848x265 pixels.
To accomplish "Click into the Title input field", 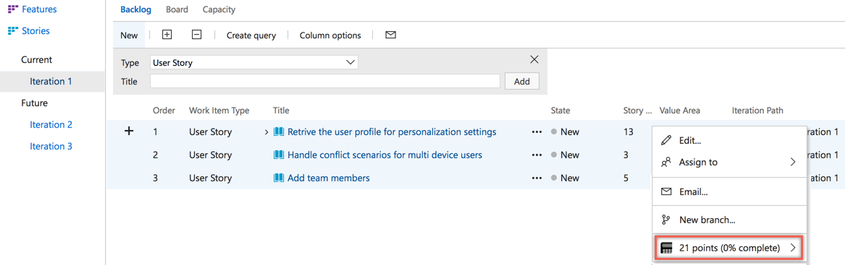I will click(x=325, y=82).
